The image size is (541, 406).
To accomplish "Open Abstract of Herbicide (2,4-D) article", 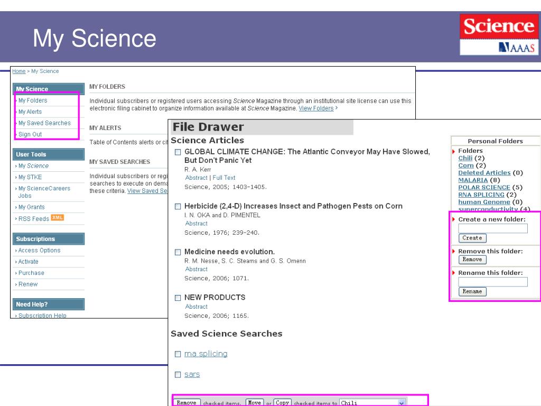I will point(197,224).
